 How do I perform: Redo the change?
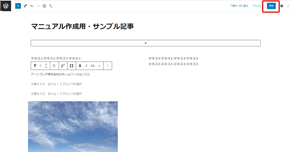pos(38,6)
